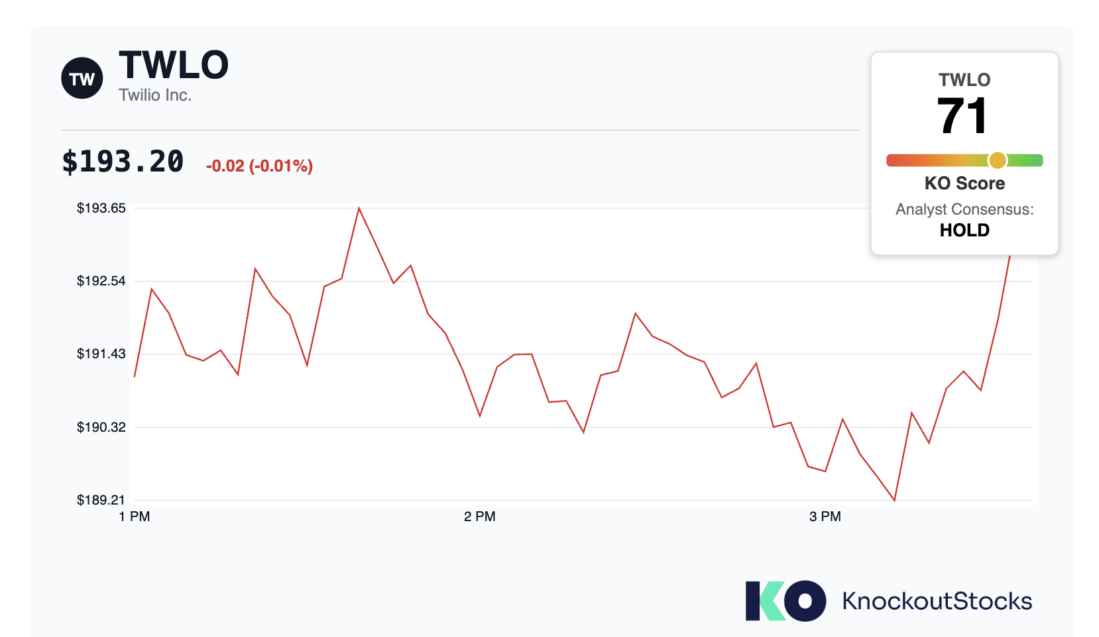This screenshot has width=1099, height=637.
Task: Click the TWLO label in score card
Action: click(x=964, y=79)
